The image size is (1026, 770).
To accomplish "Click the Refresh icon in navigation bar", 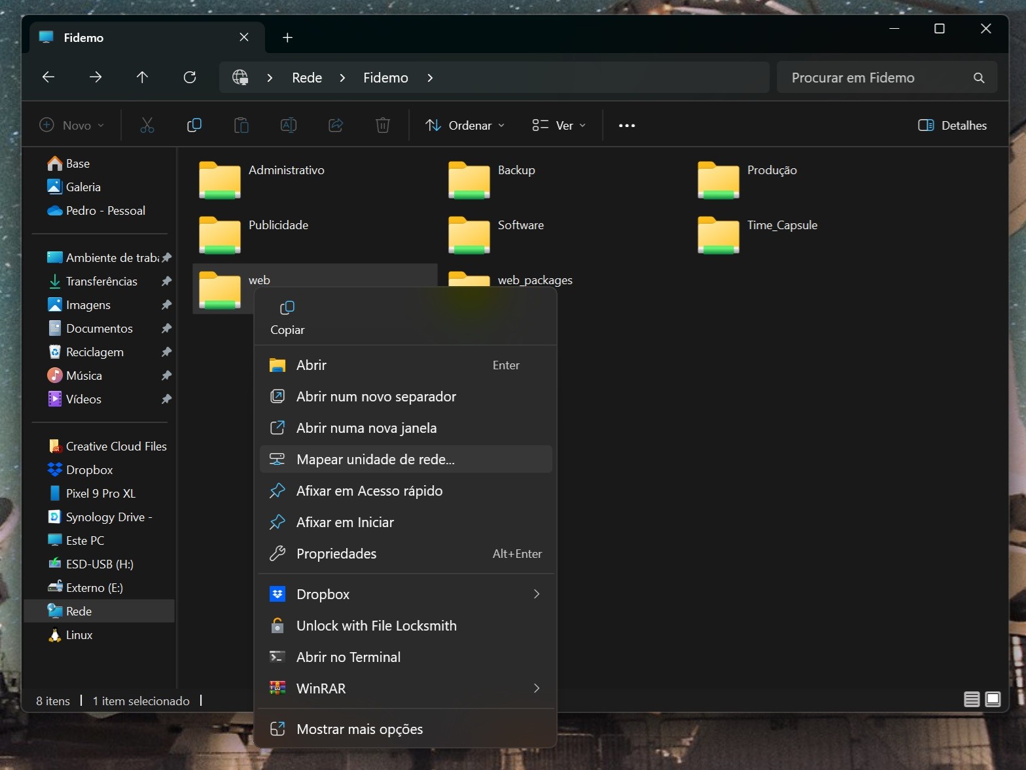I will click(x=190, y=77).
